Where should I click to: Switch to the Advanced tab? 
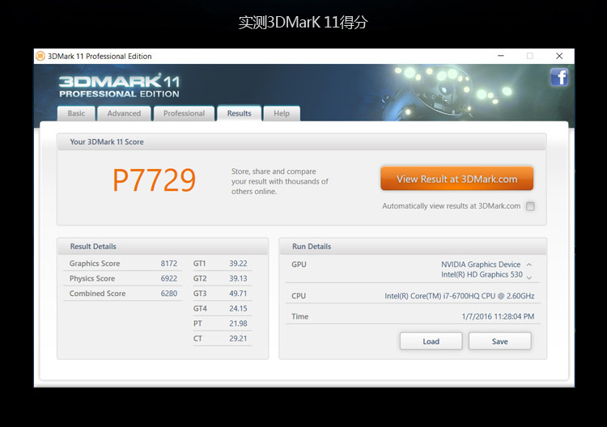coord(125,113)
